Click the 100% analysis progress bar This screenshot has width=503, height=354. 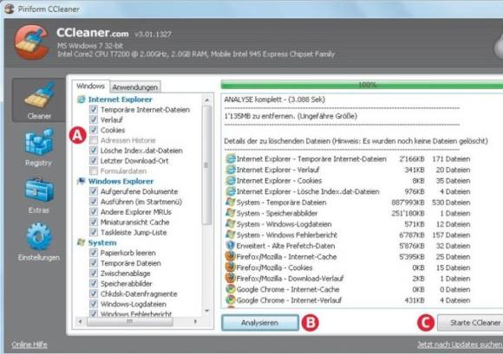pos(362,85)
